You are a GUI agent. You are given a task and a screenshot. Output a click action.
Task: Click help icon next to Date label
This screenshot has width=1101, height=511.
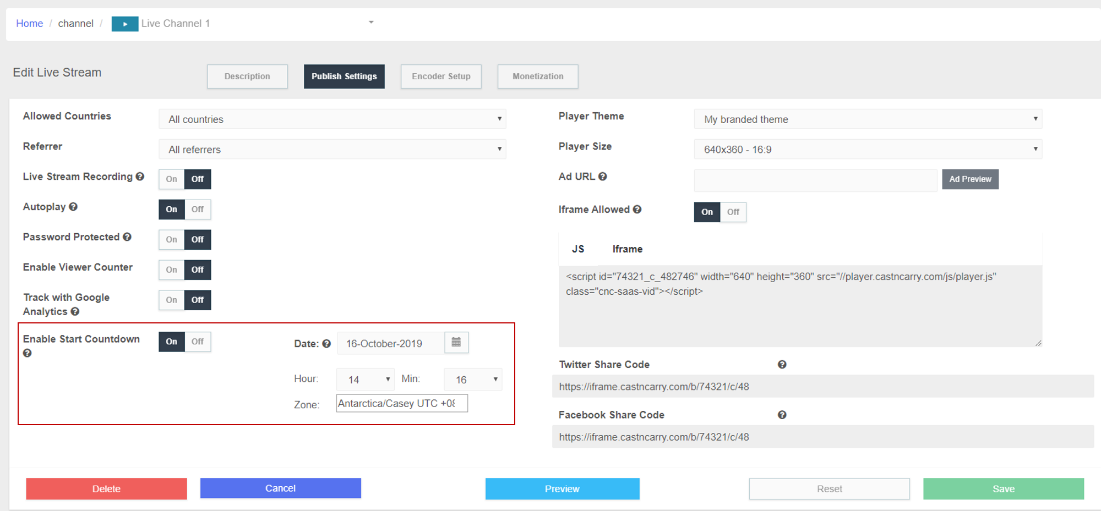pos(326,344)
